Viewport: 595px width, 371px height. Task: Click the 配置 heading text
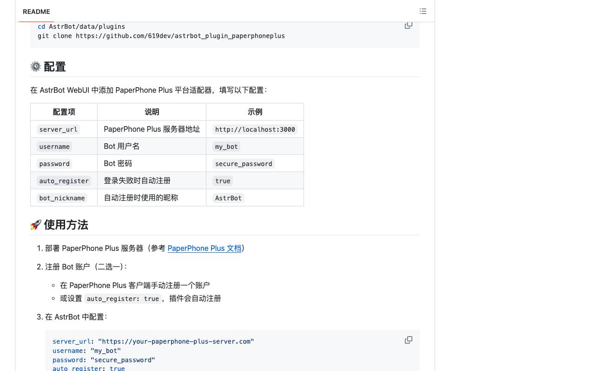pos(55,67)
